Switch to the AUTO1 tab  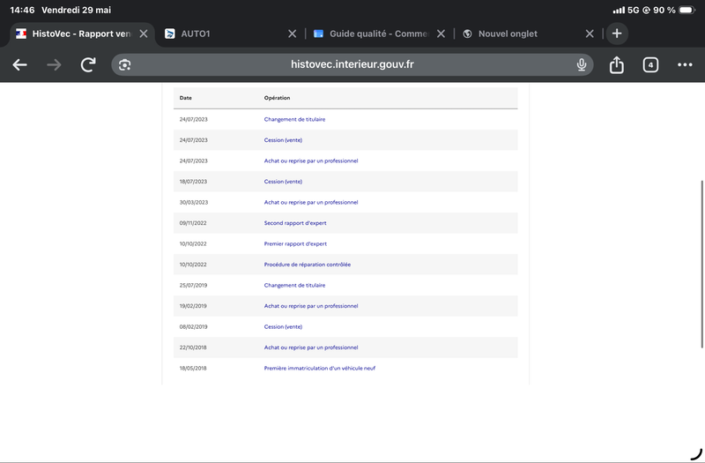coord(195,34)
